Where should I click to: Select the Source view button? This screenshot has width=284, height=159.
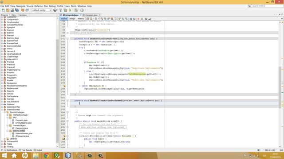[x=64, y=19]
